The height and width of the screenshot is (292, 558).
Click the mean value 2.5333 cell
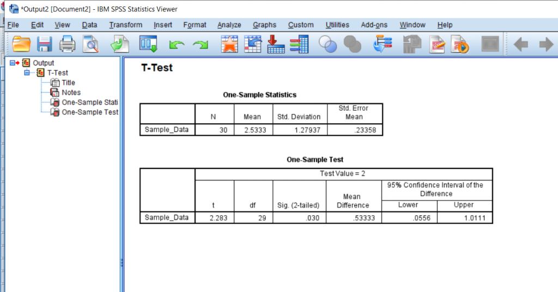pos(253,130)
